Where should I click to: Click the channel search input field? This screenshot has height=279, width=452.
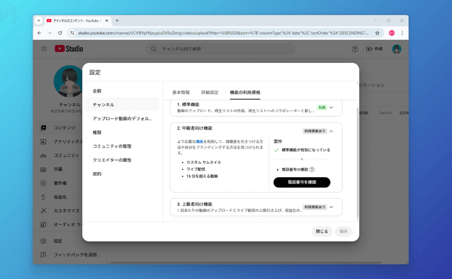pos(221,49)
